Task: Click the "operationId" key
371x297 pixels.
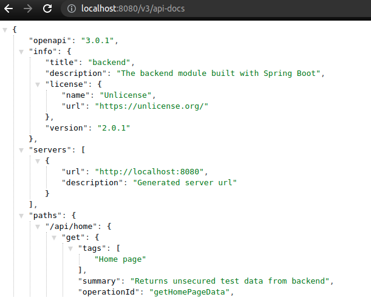Action: (x=109, y=292)
